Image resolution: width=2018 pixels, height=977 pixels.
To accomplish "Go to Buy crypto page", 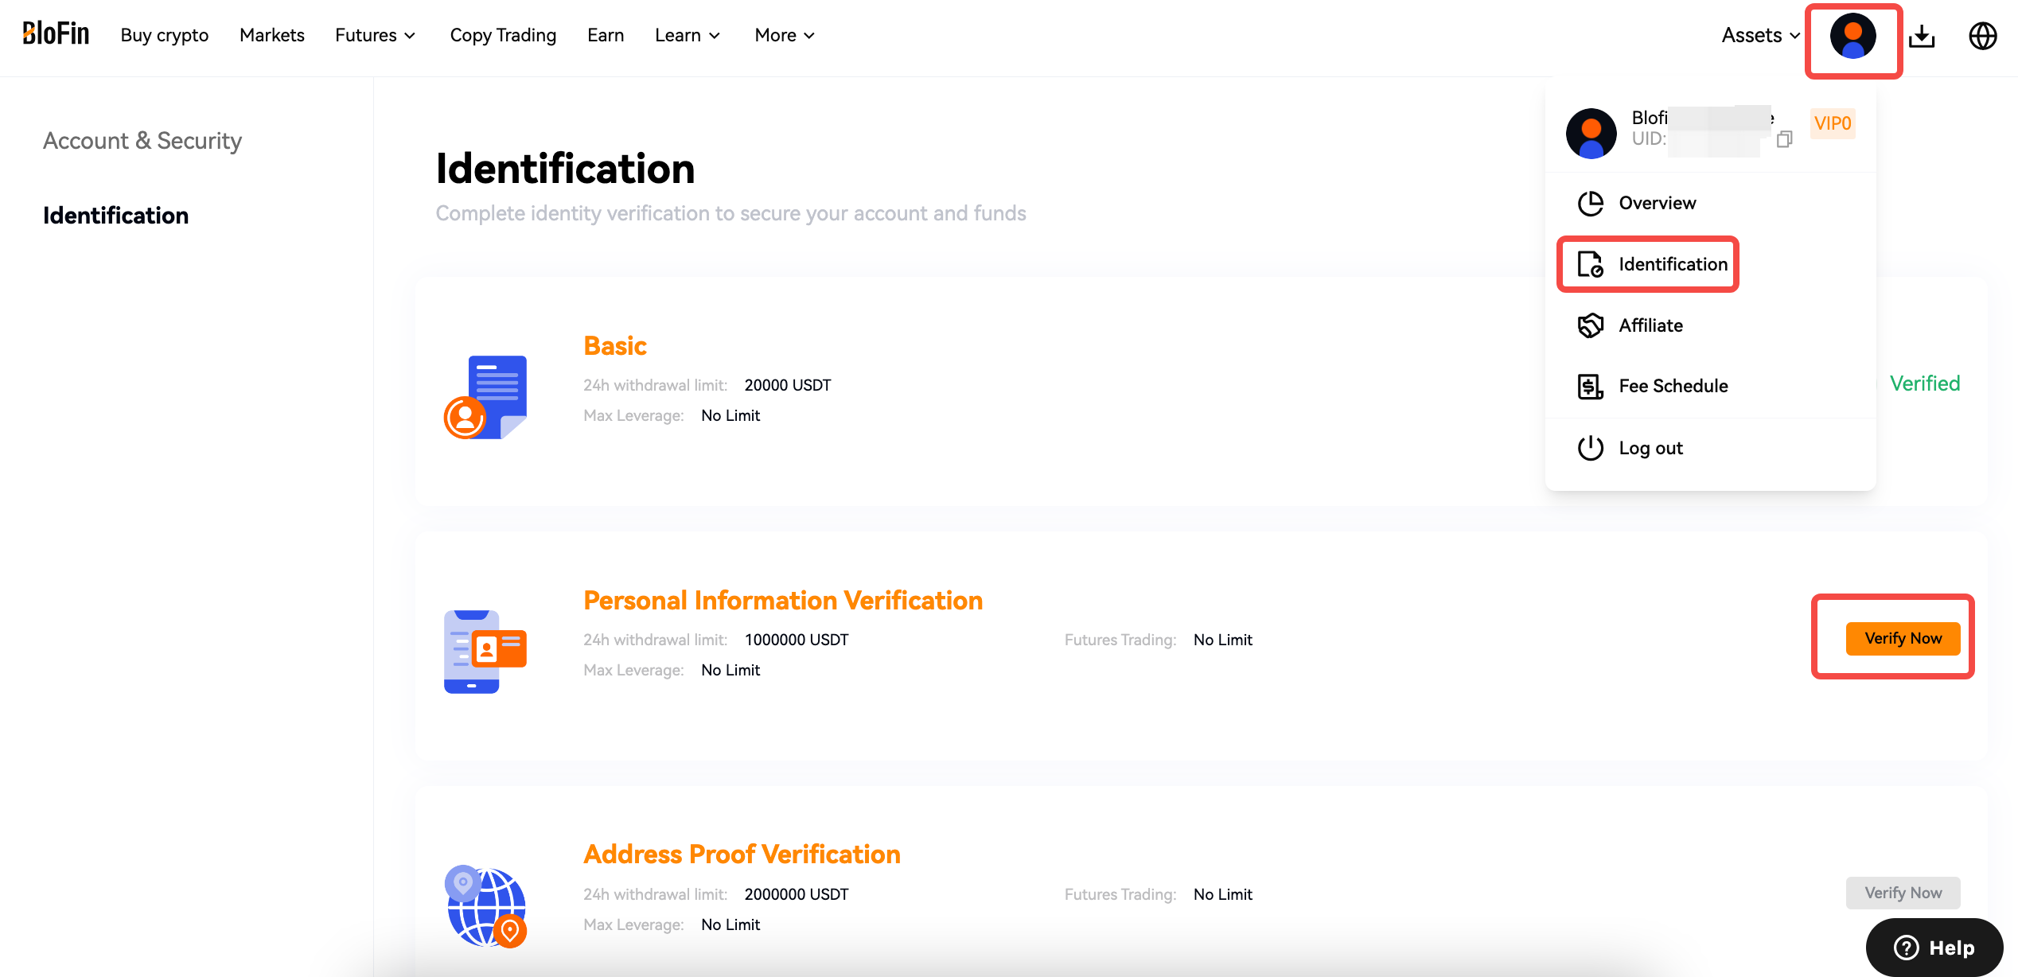I will 164,36.
